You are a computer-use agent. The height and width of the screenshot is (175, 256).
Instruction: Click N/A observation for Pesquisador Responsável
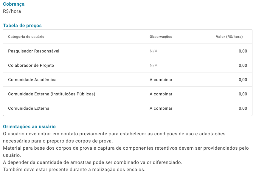pos(153,51)
